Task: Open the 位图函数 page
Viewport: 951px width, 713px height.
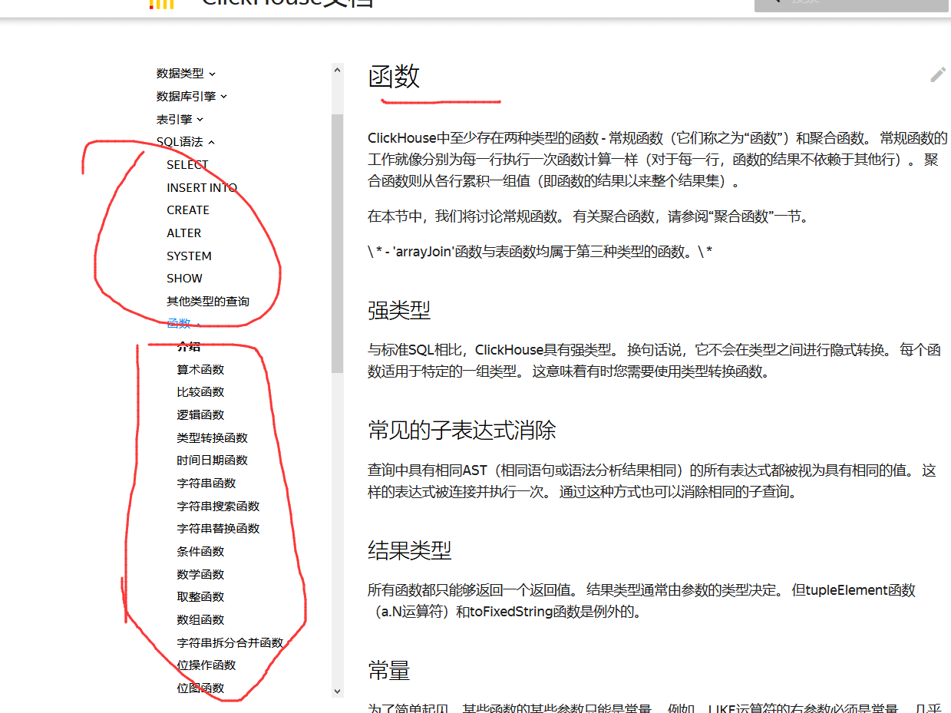Action: click(200, 688)
